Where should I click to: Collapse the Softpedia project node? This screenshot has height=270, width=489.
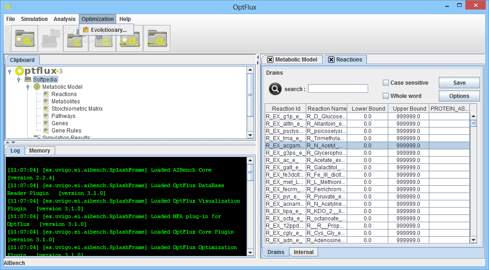click(x=19, y=80)
